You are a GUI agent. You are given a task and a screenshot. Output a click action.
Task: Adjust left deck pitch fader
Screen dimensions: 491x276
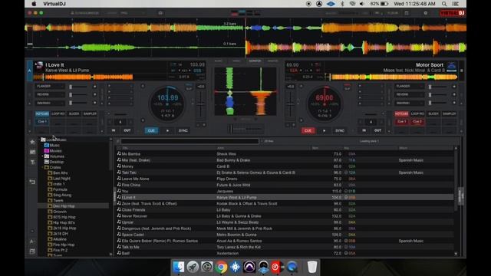click(x=201, y=104)
